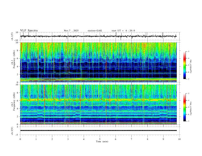Click the "station=GAK" header label

pos(95,31)
